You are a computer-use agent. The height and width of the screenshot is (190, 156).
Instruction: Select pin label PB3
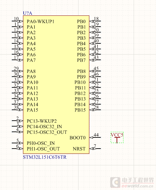(x=81, y=38)
